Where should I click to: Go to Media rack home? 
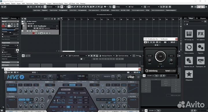point(187,24)
